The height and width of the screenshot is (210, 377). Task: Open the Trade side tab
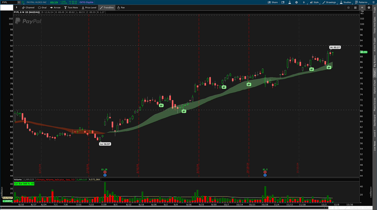coord(374,10)
